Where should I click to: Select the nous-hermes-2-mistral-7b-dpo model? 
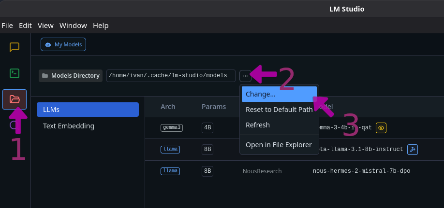pos(362,171)
